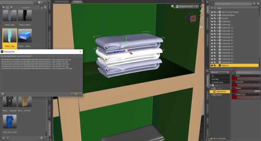Screen dimensions: 261x141
Task: Expand the General parameter group
Action: (x=212, y=89)
